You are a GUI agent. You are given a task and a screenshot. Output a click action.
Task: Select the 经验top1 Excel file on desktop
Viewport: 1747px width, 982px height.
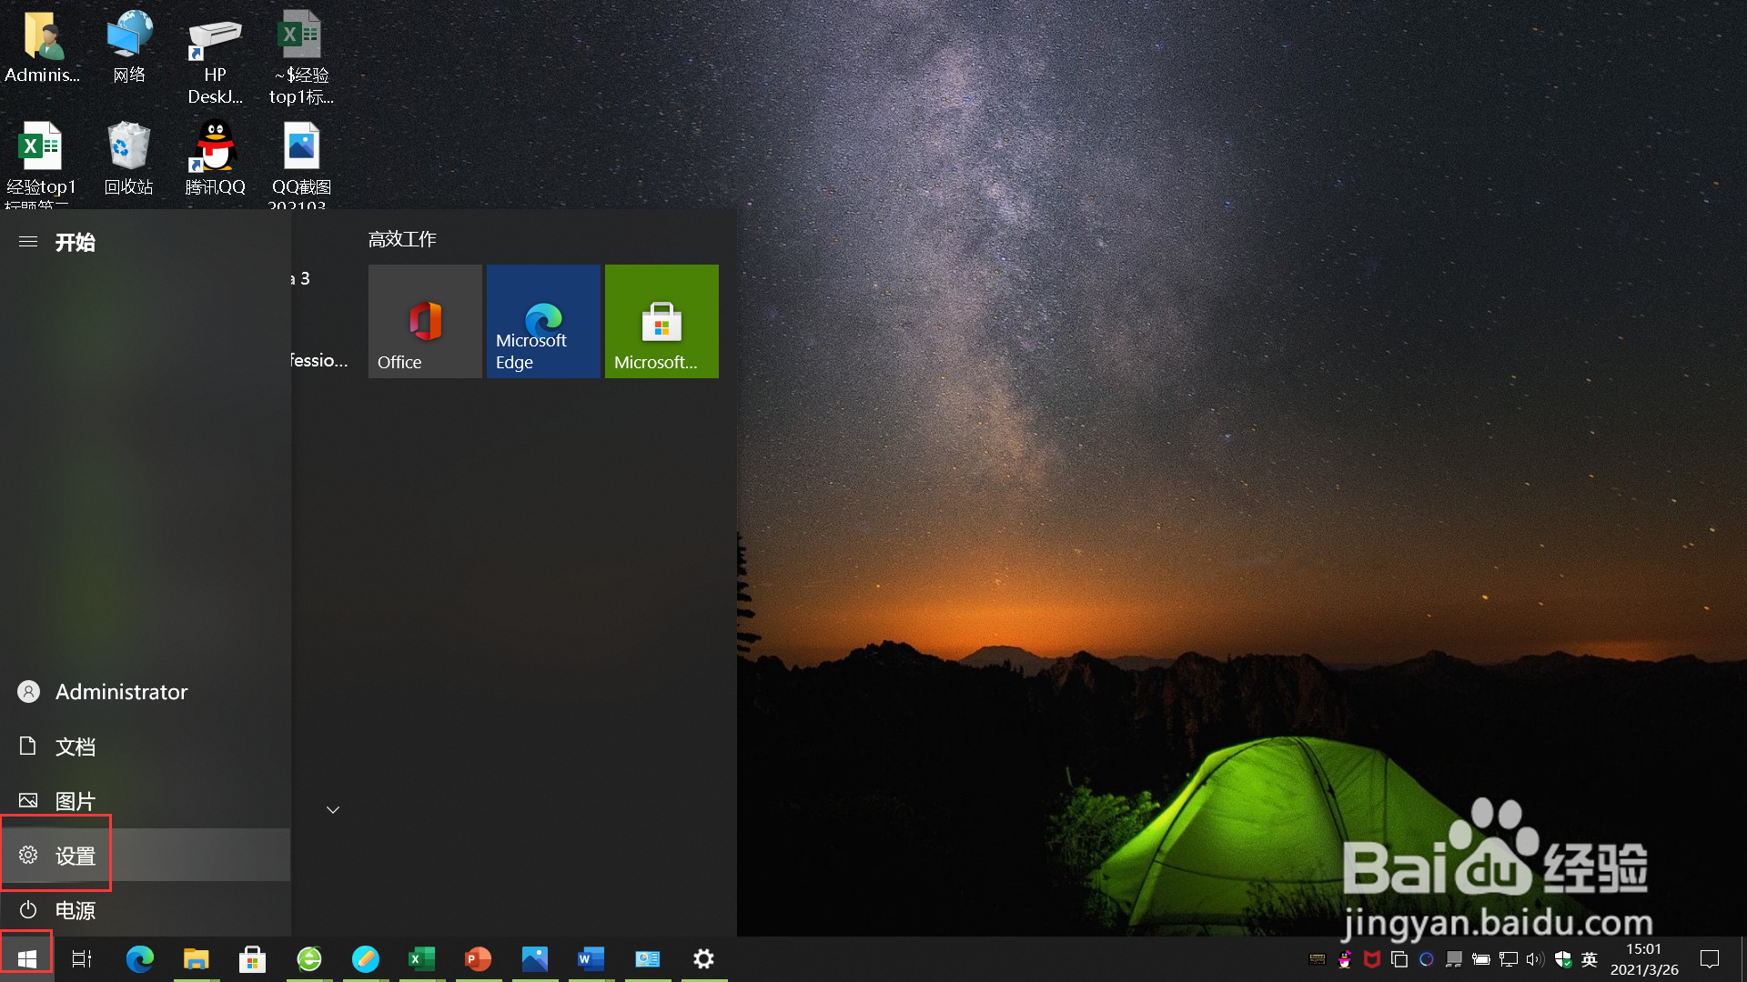(x=42, y=164)
